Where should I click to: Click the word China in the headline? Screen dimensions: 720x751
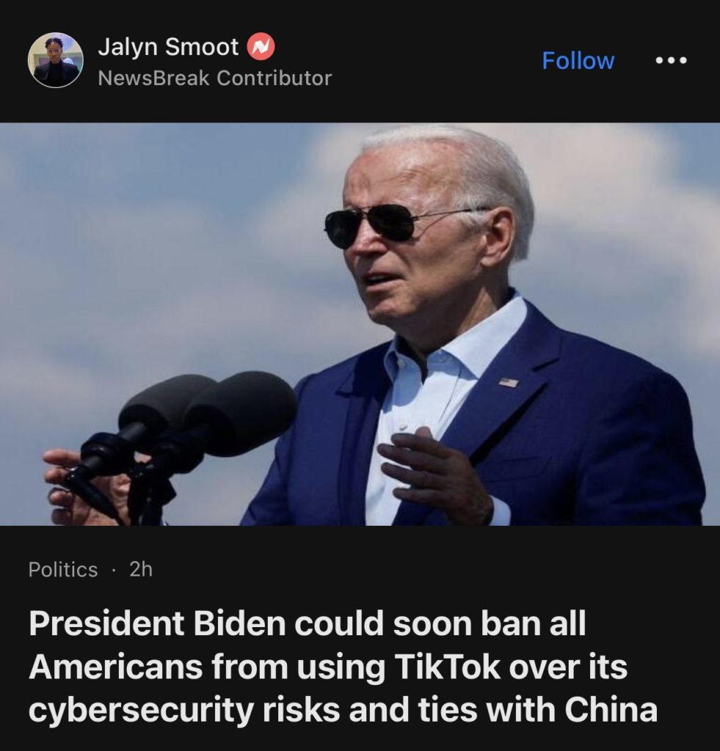click(x=611, y=709)
